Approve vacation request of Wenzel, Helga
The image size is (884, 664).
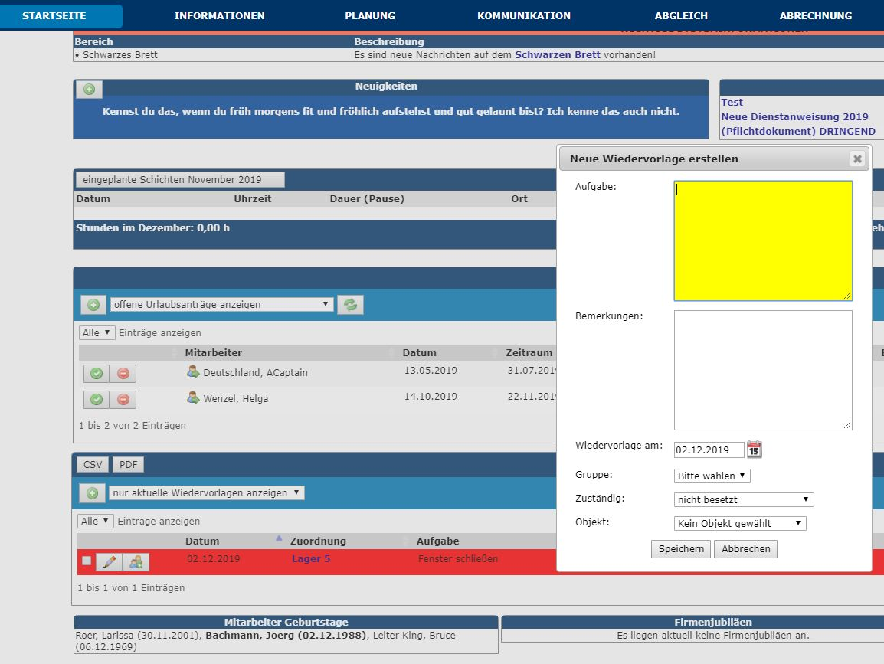pyautogui.click(x=97, y=399)
